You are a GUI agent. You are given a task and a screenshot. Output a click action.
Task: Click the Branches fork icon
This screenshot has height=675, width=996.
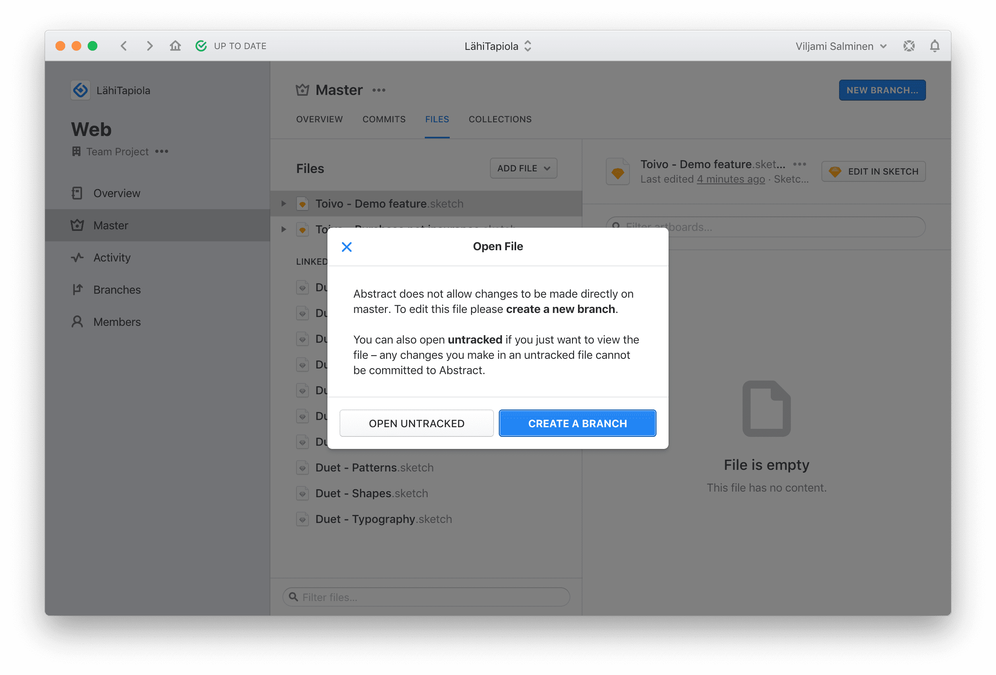[x=77, y=290]
